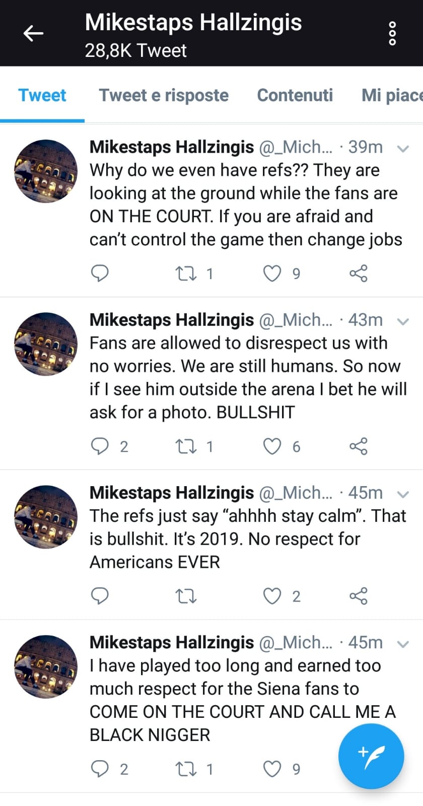Tap the compose new tweet button
Image resolution: width=423 pixels, height=806 pixels.
(371, 756)
